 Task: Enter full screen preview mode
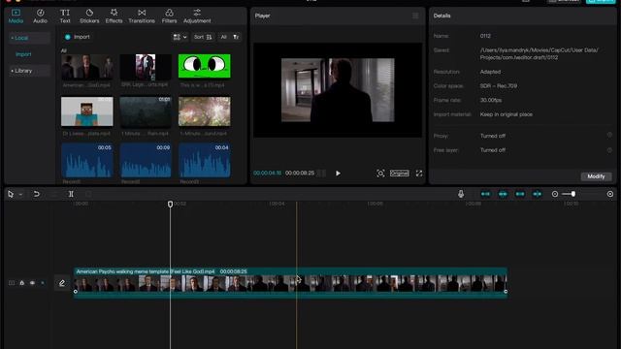point(419,174)
